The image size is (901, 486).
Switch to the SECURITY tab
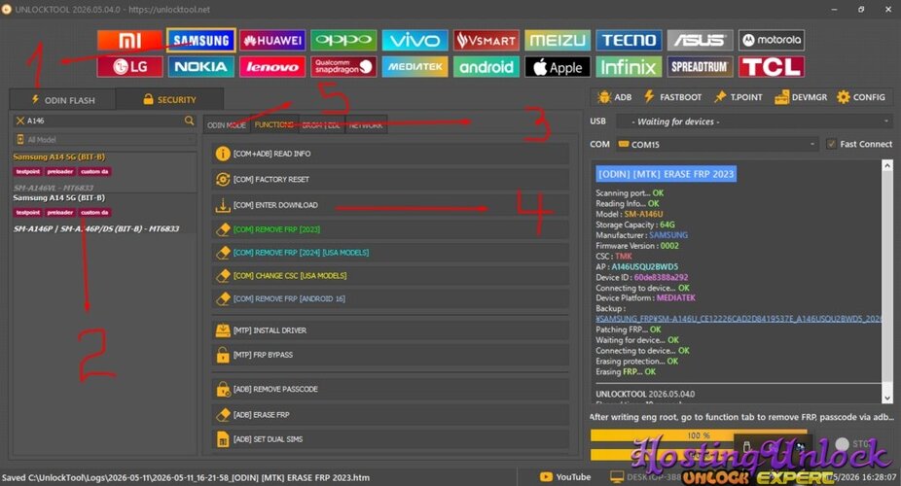(169, 99)
